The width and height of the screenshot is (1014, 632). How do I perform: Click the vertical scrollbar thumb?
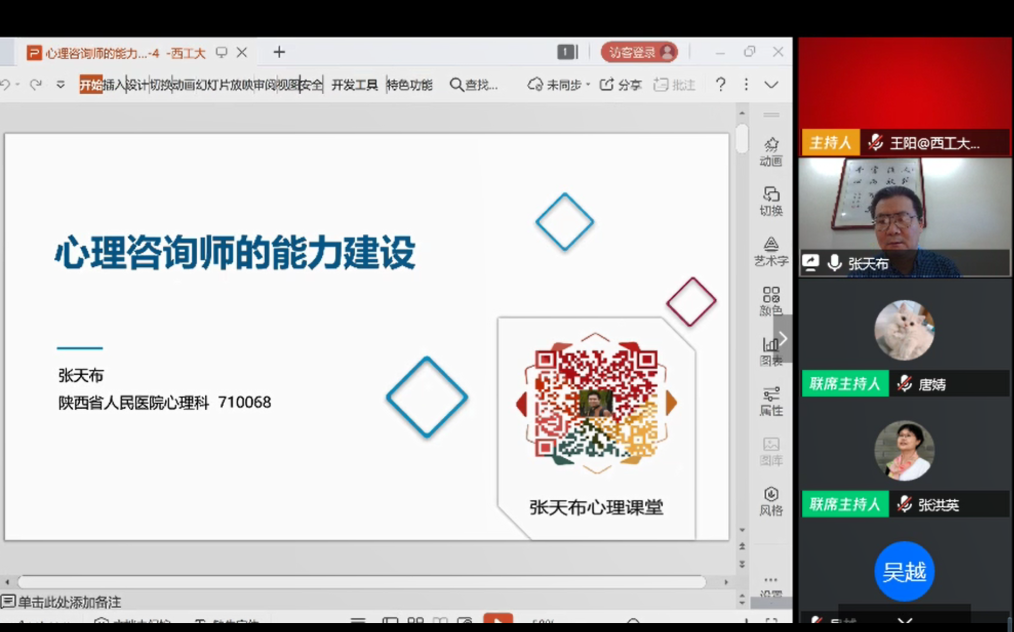742,137
